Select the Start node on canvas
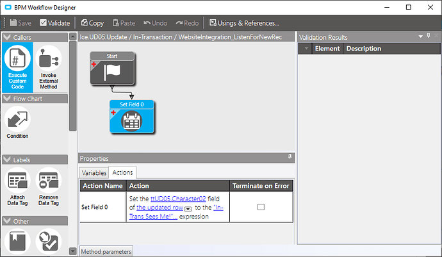This screenshot has width=442, height=257. click(x=112, y=69)
